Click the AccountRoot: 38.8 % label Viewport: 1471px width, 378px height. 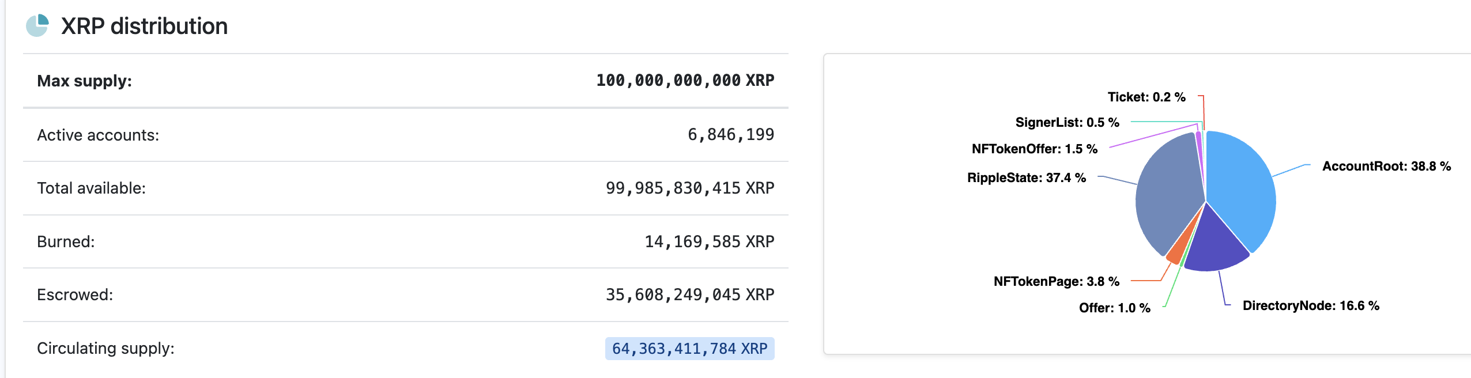1386,167
